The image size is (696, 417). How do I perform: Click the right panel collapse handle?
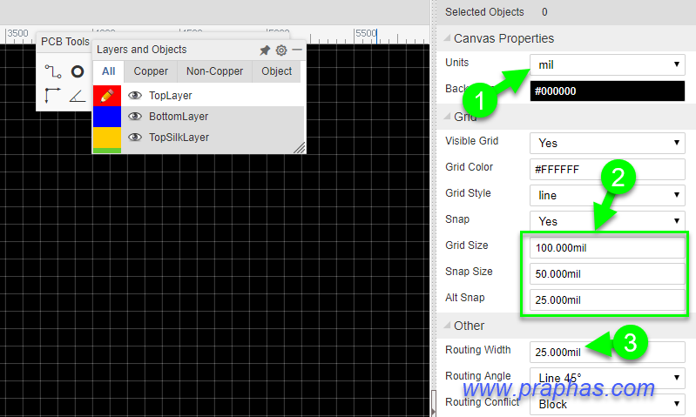(434, 403)
